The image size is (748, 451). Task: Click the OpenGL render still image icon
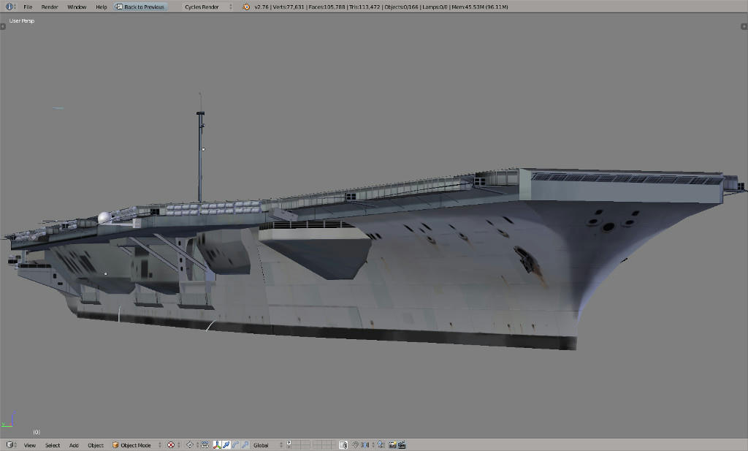pos(392,444)
